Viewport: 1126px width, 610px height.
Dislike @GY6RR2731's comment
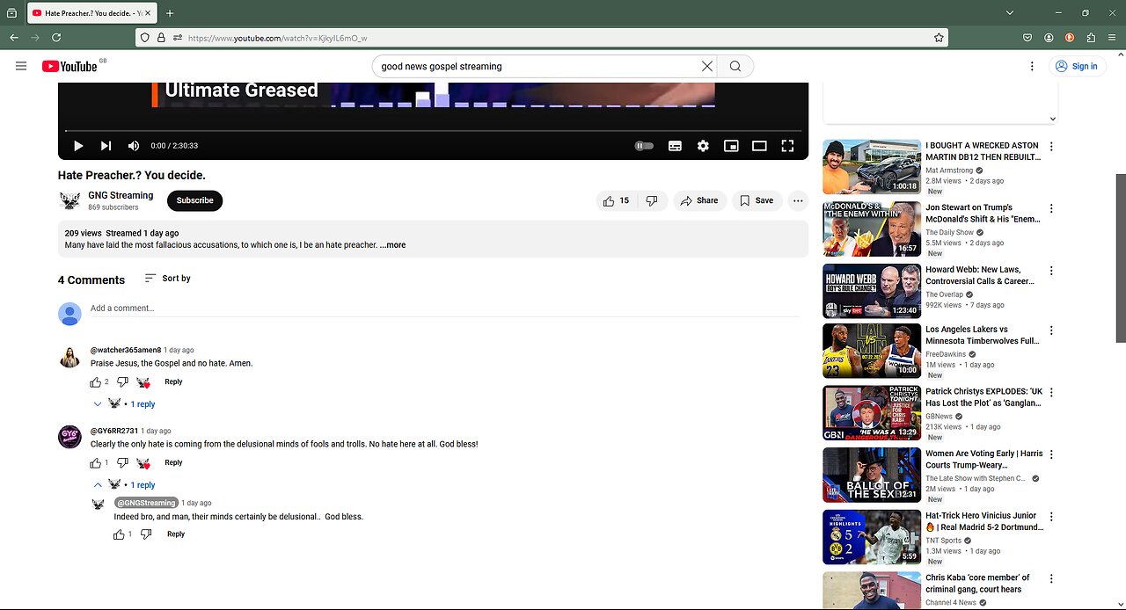(122, 463)
